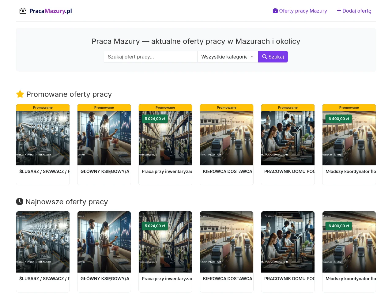Click promoted GŁÓWNY KSIĘGOWY/A title text
Viewport: 392px width, 294px height.
[105, 171]
